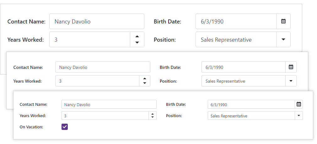Click Birth Date field in largest form
Image resolution: width=317 pixels, height=144 pixels.
(x=236, y=21)
